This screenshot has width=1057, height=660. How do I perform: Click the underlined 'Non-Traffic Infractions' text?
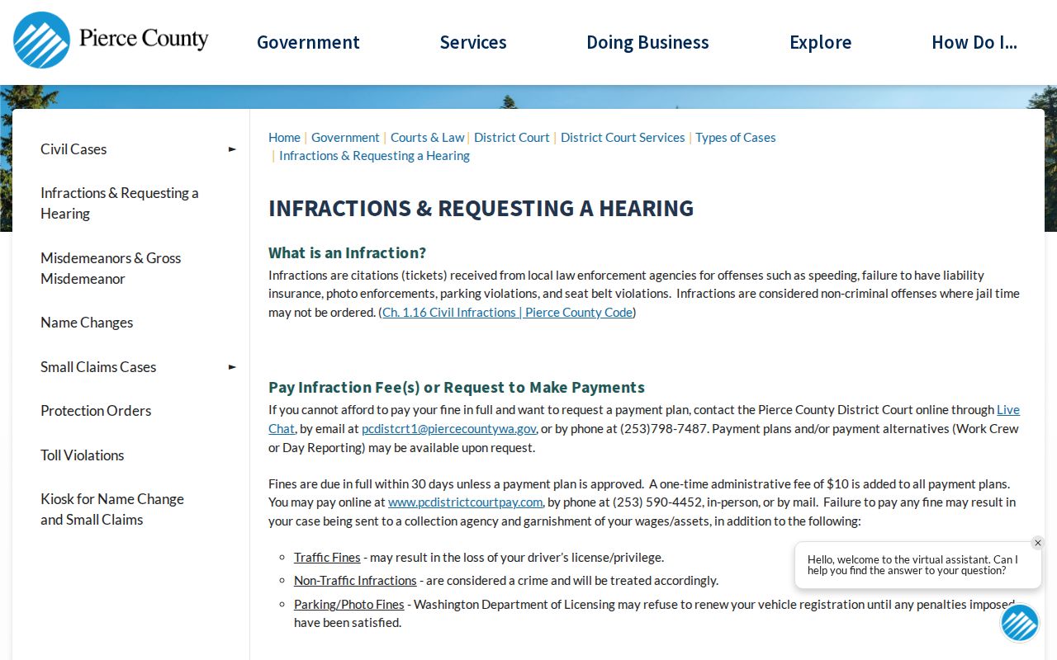click(x=355, y=581)
